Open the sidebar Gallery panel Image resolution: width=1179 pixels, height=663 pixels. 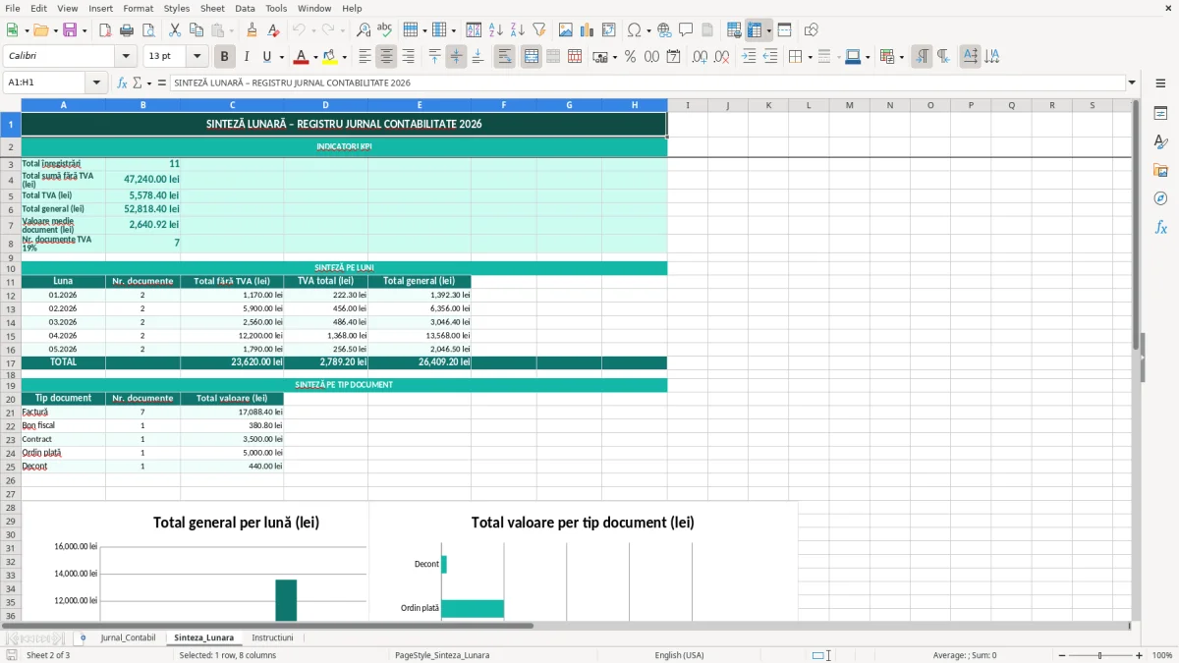click(x=1160, y=171)
